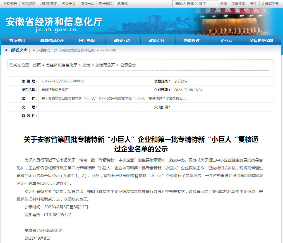Image resolution: width=283 pixels, height=243 pixels.
Task: Open the 防疫物资保障 navigation tab
Action: click(x=262, y=41)
